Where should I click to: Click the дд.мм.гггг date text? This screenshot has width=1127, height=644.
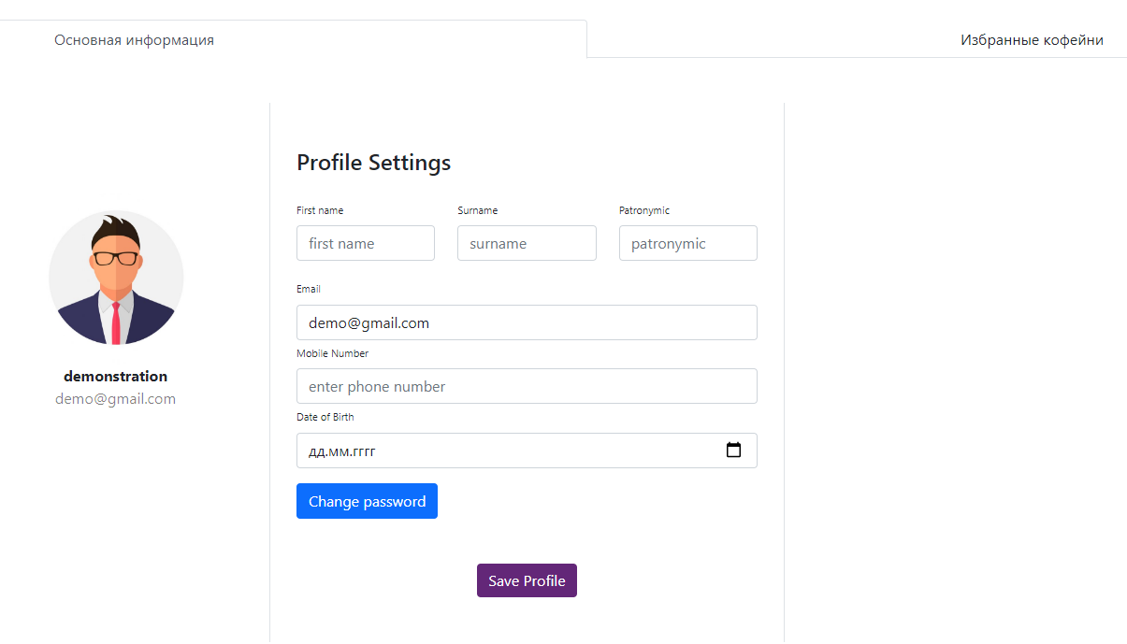pyautogui.click(x=342, y=451)
